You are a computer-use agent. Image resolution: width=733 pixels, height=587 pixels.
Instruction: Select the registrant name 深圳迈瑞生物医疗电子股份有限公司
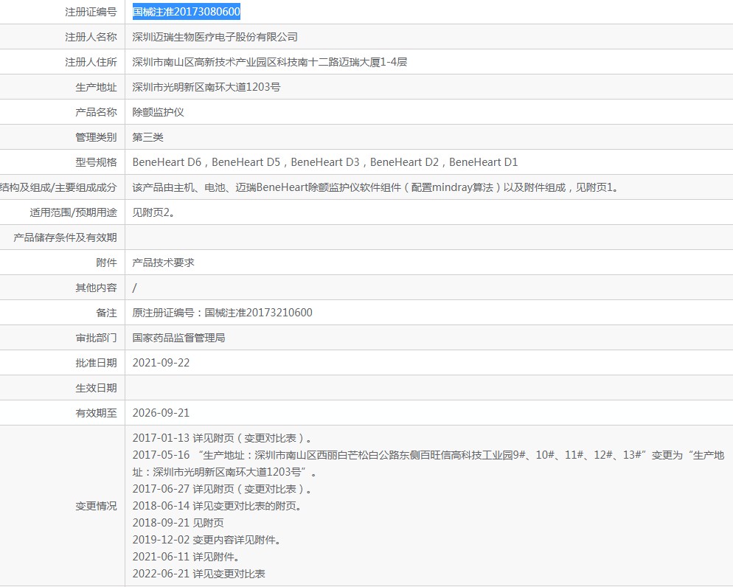[x=215, y=37]
